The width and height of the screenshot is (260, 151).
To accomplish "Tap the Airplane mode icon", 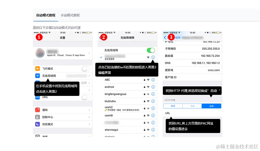I will [x=38, y=69].
